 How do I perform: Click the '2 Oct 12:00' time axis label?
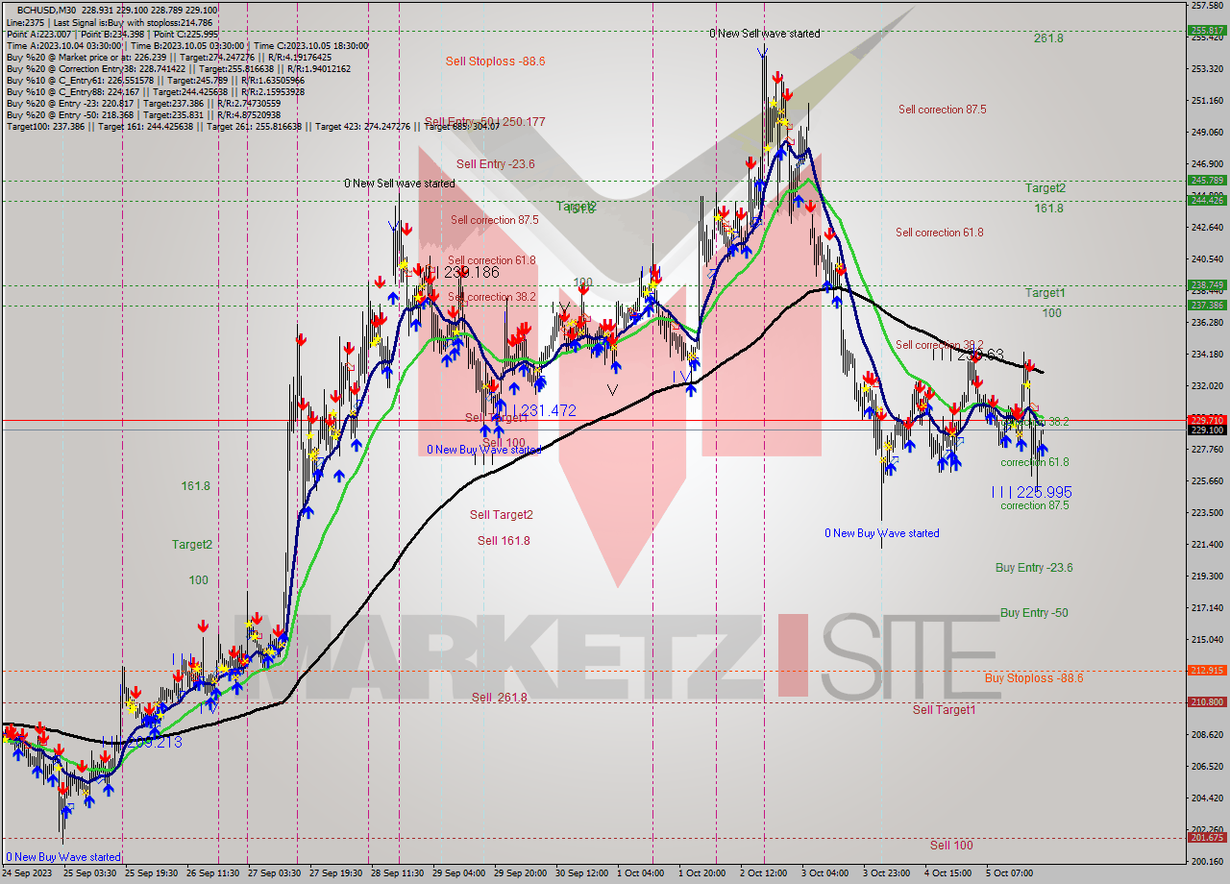765,874
